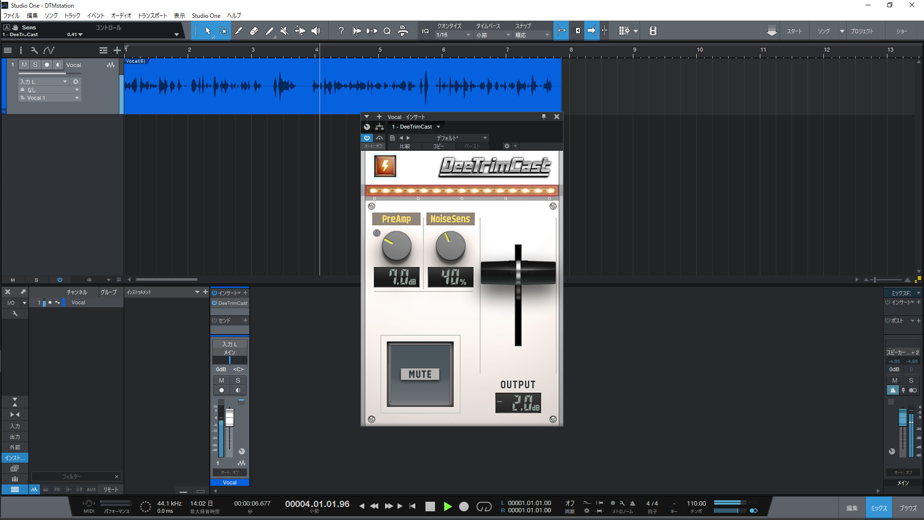The height and width of the screenshot is (520, 924).
Task: Select the Split tool
Action: coord(239,31)
